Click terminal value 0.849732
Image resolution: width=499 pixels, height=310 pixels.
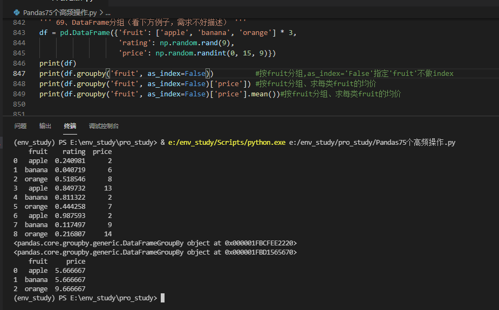[70, 188]
